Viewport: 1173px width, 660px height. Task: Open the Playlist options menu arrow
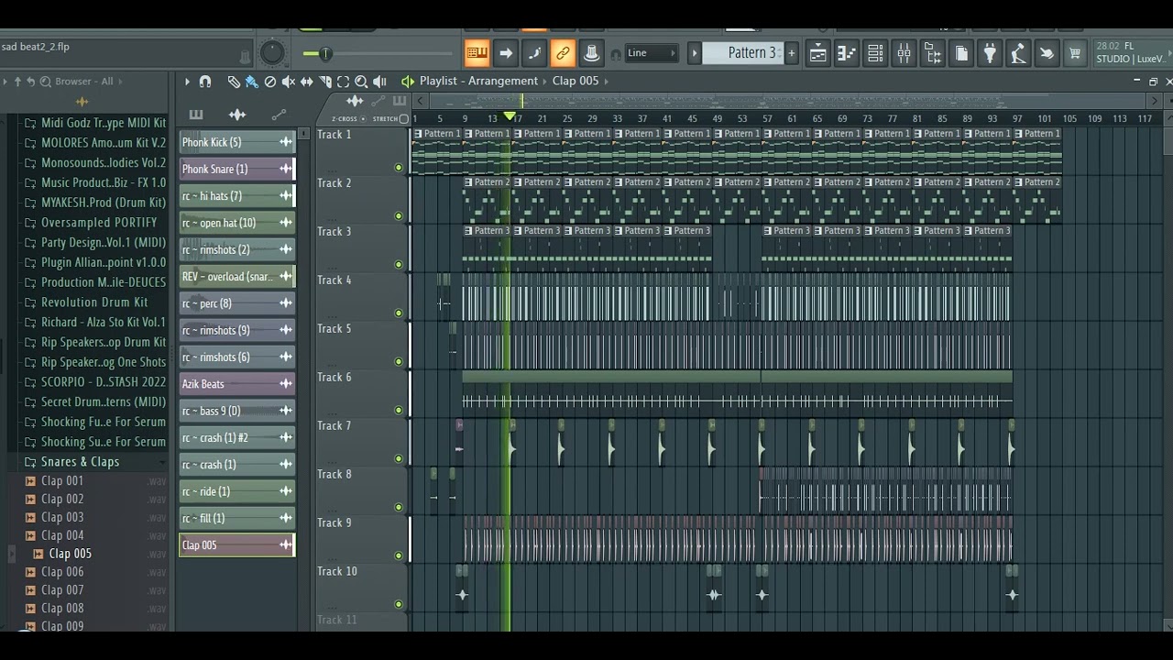[187, 82]
